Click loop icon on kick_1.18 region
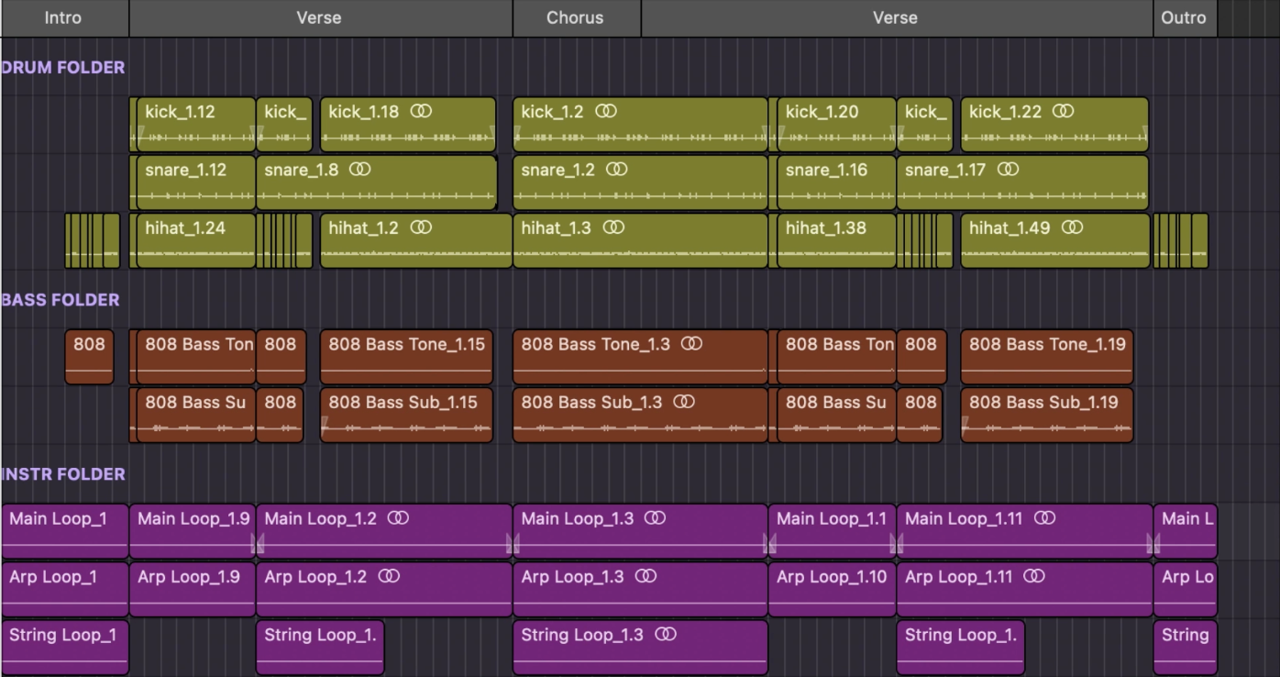The width and height of the screenshot is (1280, 677). pyautogui.click(x=421, y=111)
